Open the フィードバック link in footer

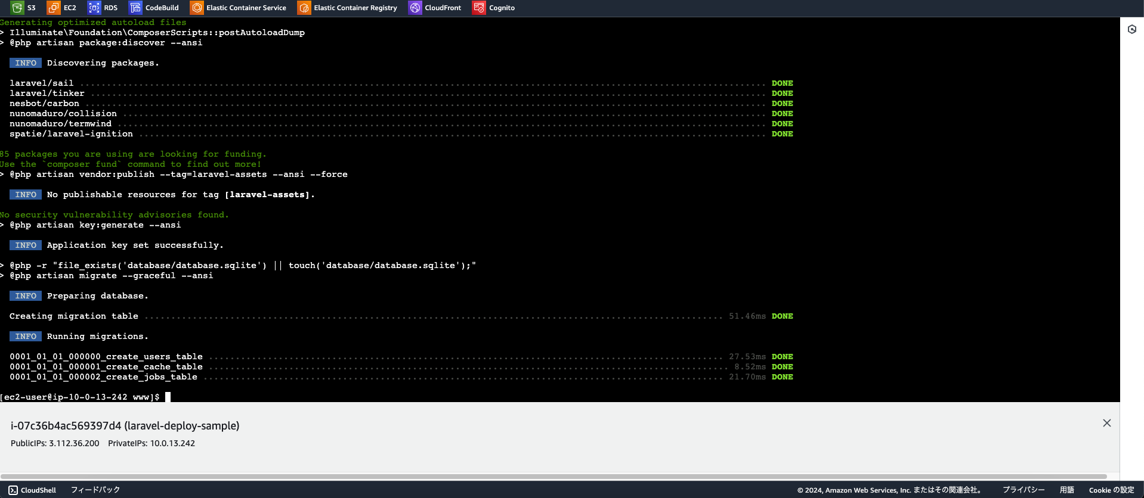coord(95,490)
